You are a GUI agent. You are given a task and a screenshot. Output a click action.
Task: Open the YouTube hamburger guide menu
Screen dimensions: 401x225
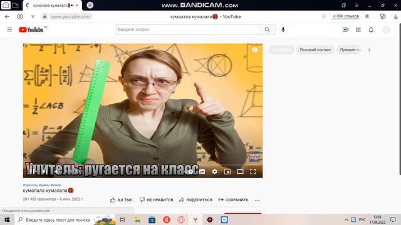click(x=9, y=29)
